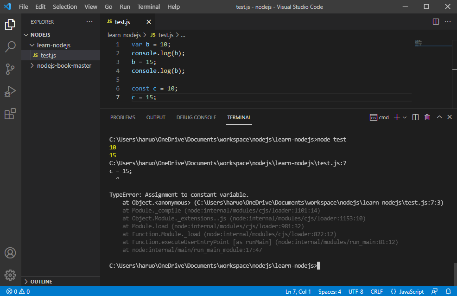Select the TERMINAL panel tab
This screenshot has height=296, width=457.
(x=239, y=117)
